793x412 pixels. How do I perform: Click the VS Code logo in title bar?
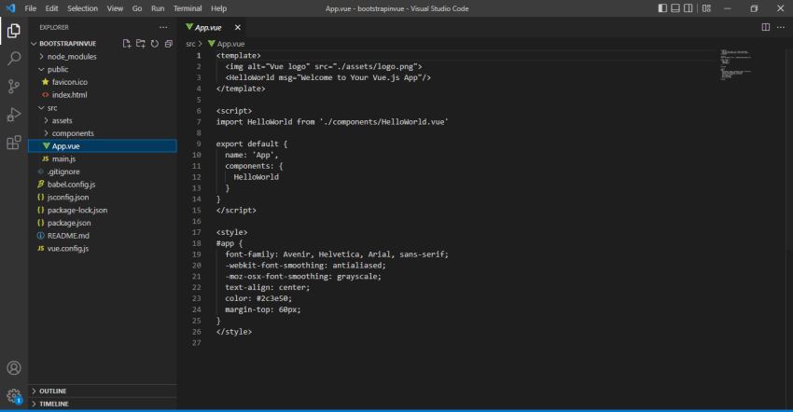pyautogui.click(x=10, y=8)
